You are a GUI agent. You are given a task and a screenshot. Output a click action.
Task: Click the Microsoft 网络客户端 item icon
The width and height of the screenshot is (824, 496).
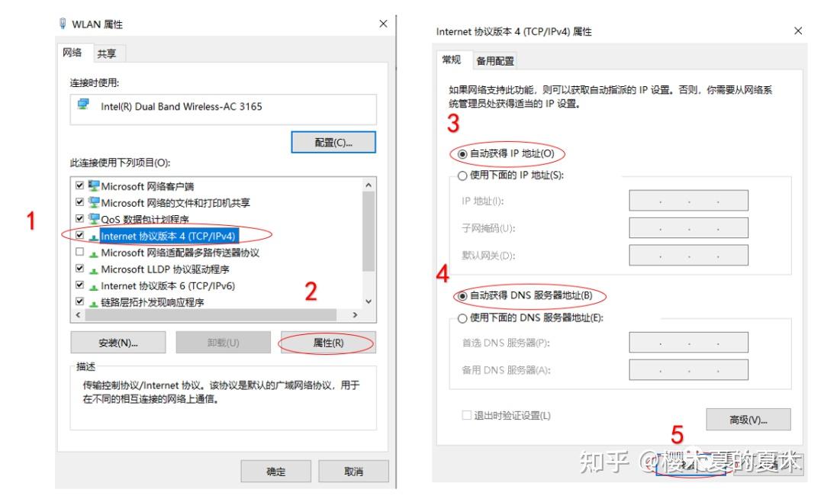[94, 186]
